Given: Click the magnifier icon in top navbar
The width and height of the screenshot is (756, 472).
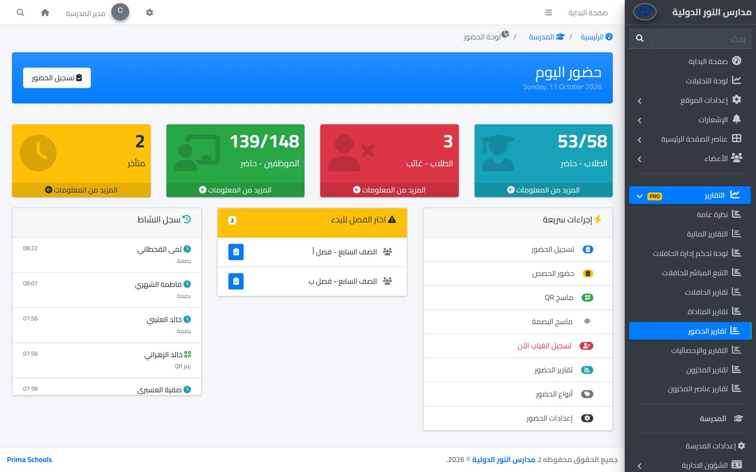Looking at the screenshot, I should (20, 13).
